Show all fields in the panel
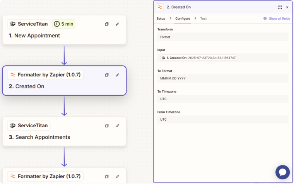This screenshot has width=294, height=184. [x=277, y=19]
